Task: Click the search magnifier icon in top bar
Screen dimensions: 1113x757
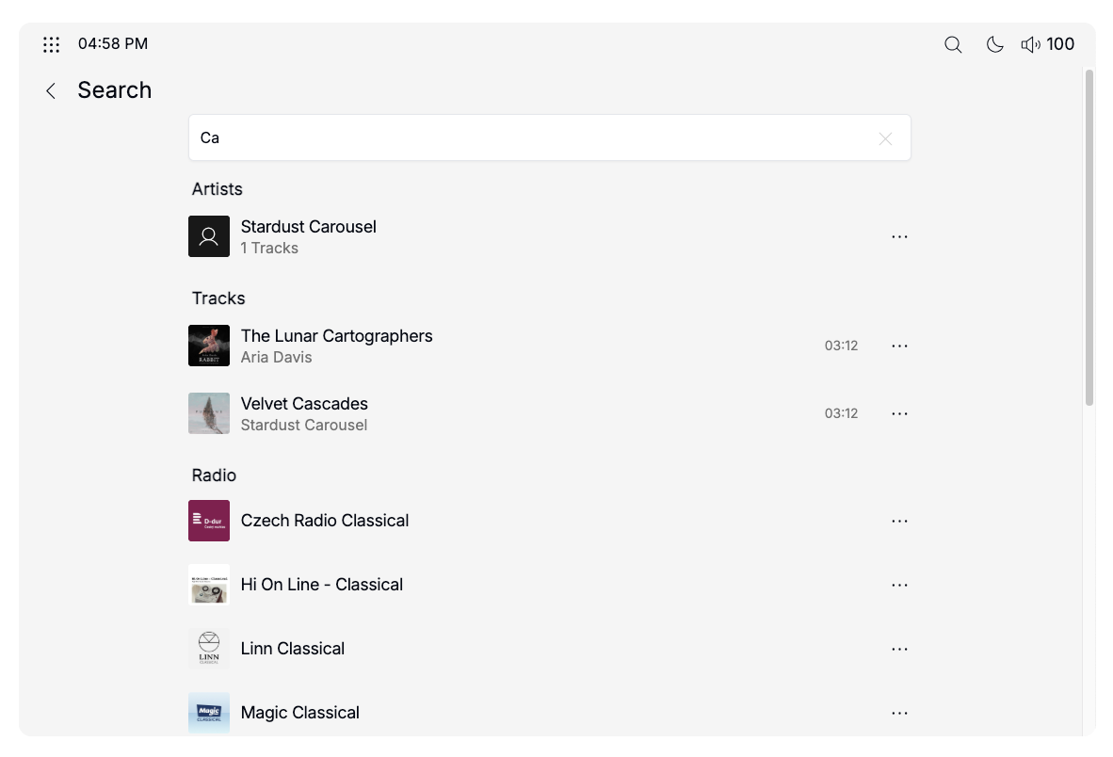Action: click(x=953, y=44)
